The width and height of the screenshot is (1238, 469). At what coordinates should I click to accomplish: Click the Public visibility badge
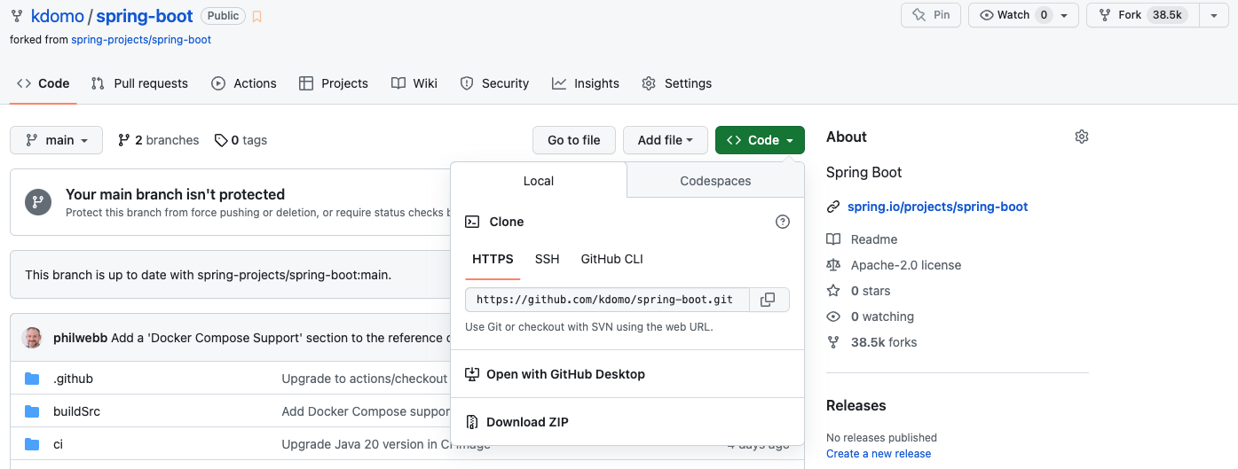point(223,16)
